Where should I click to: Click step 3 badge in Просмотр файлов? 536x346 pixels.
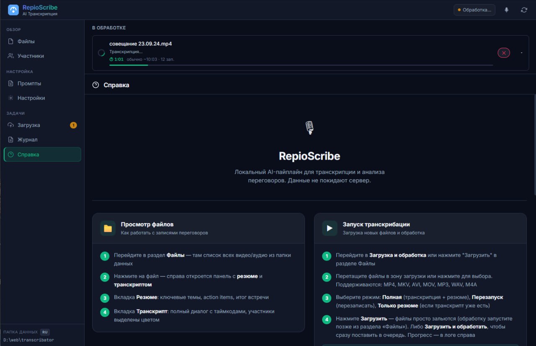point(105,298)
